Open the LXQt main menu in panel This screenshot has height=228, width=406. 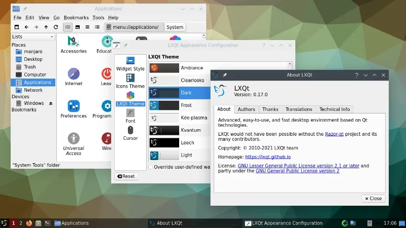(4, 223)
